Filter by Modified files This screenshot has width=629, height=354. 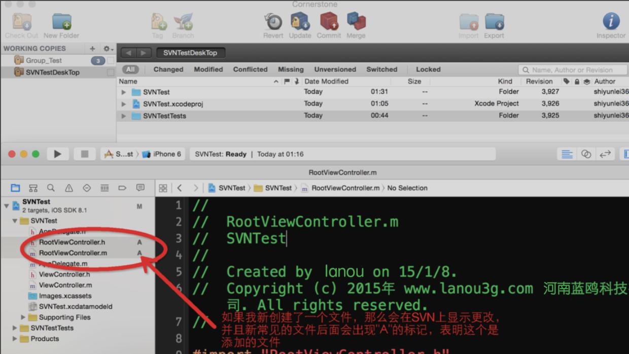click(208, 69)
